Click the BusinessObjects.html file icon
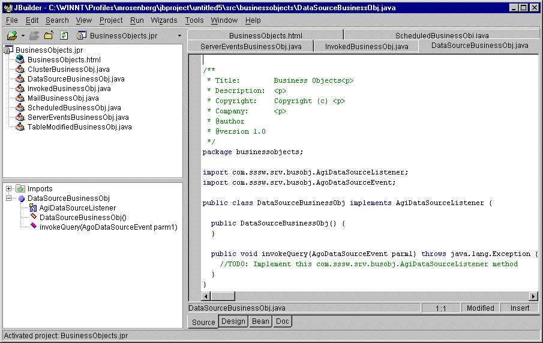The image size is (543, 343). pos(20,59)
